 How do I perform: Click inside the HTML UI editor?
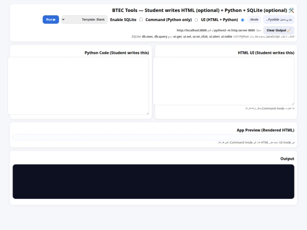click(223, 81)
